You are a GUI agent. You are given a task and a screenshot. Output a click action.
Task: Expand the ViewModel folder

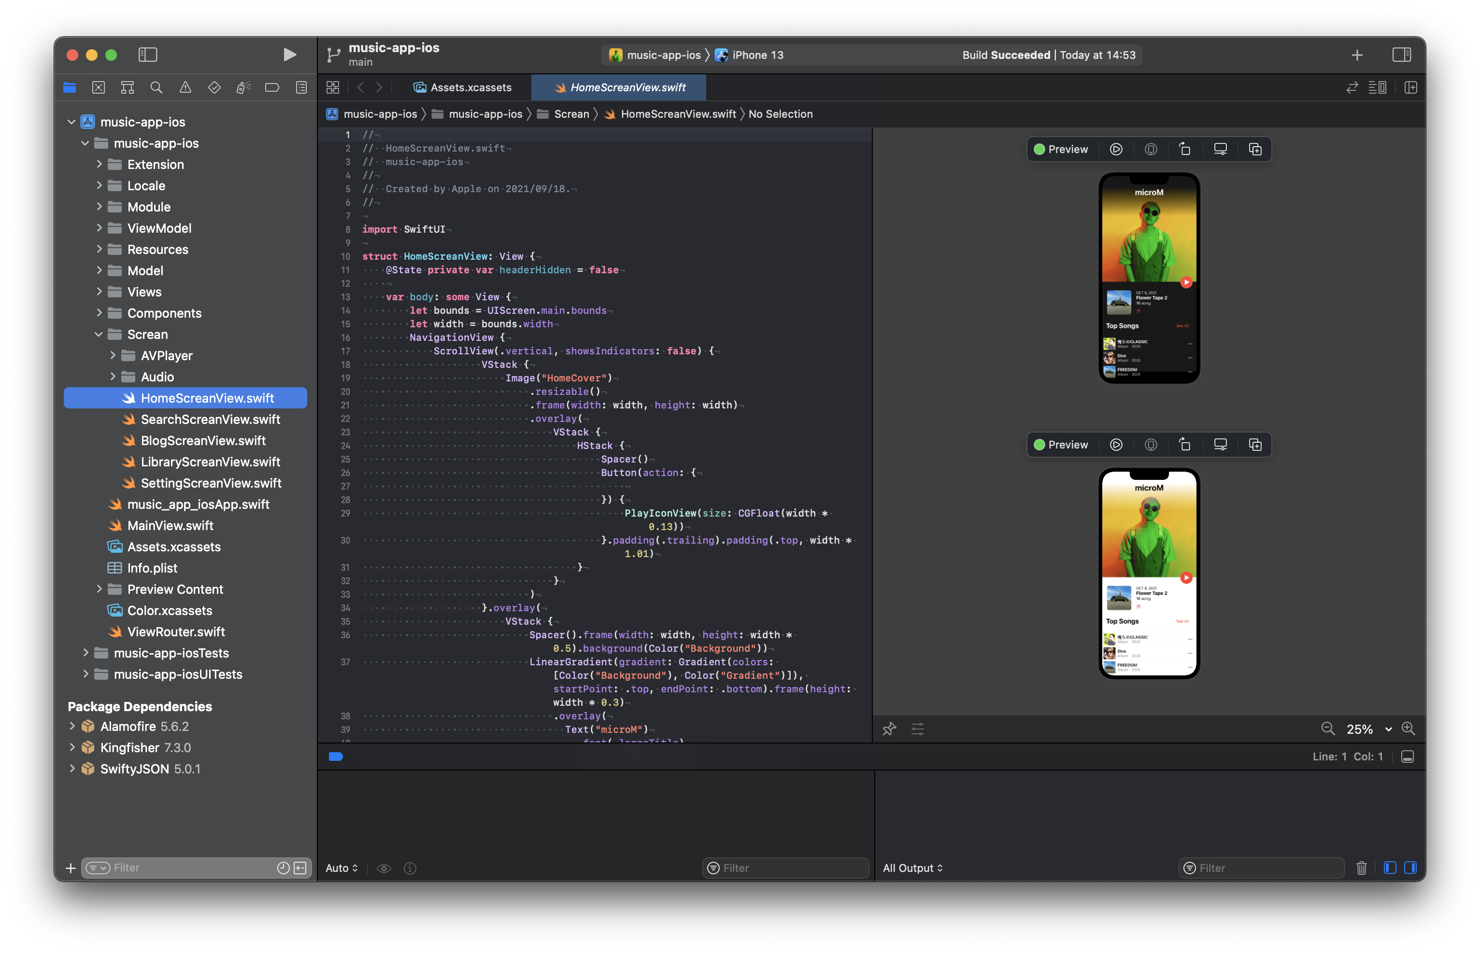[99, 228]
